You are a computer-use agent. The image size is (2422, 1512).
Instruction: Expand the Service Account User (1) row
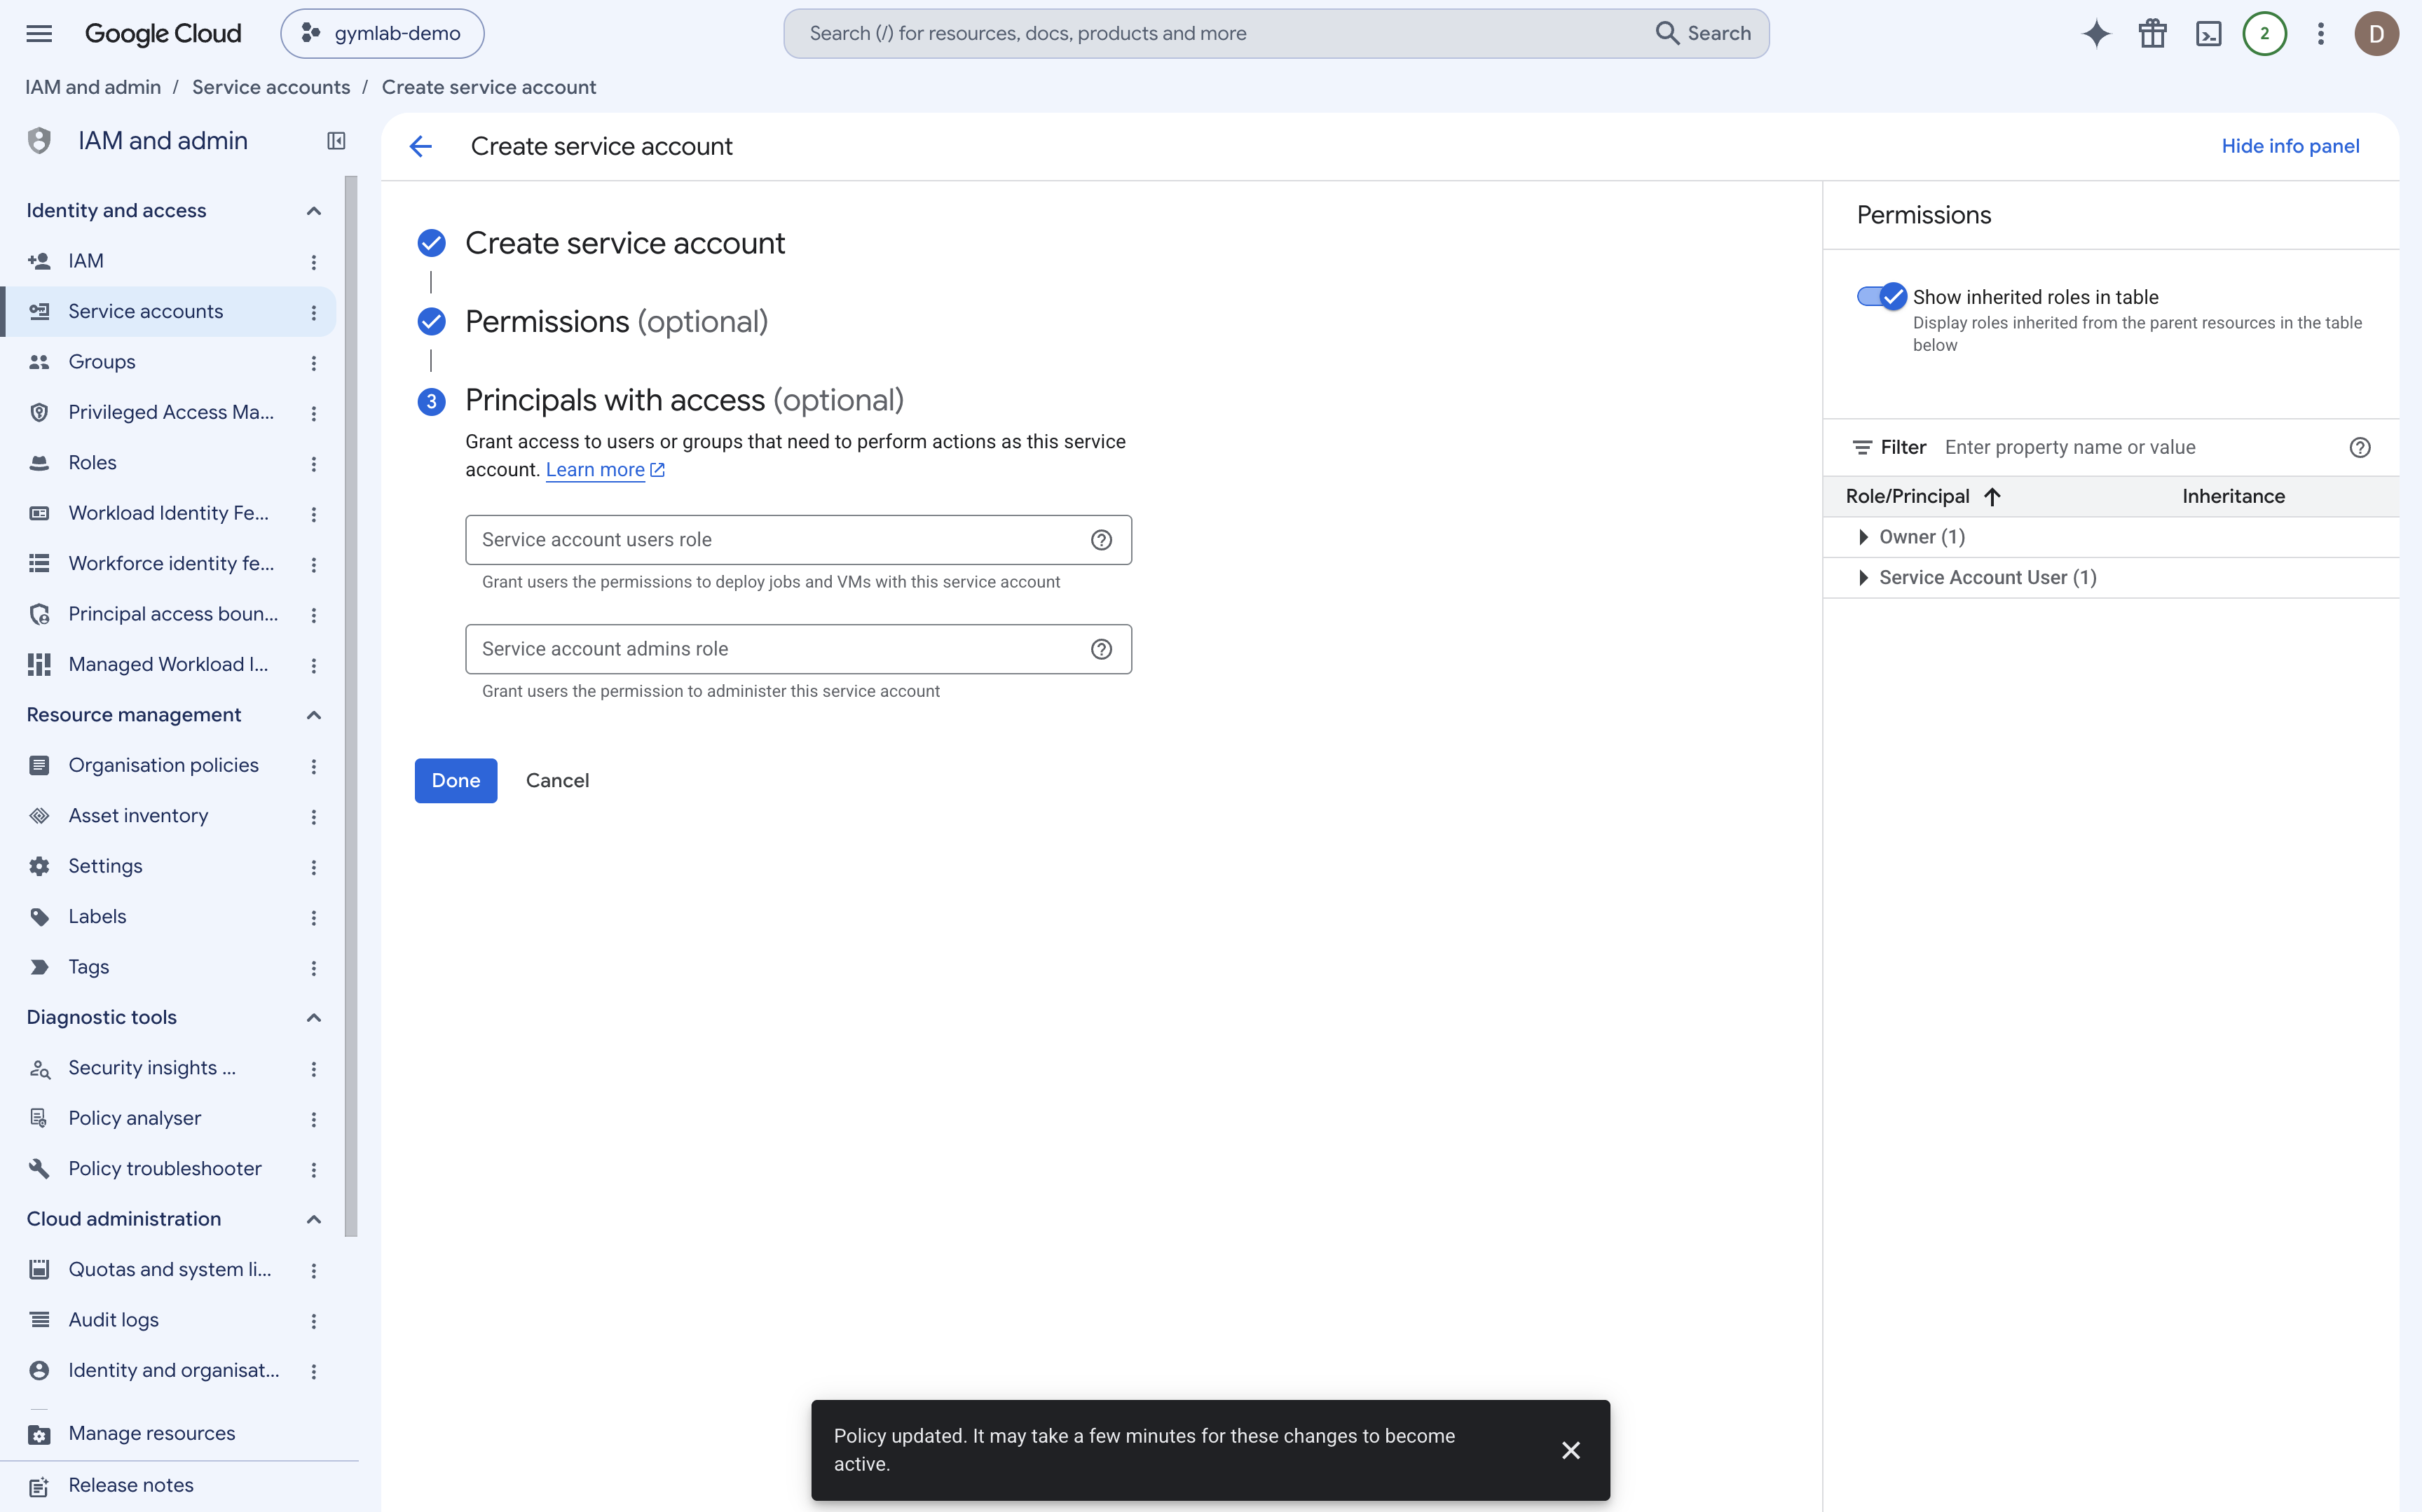point(1863,578)
